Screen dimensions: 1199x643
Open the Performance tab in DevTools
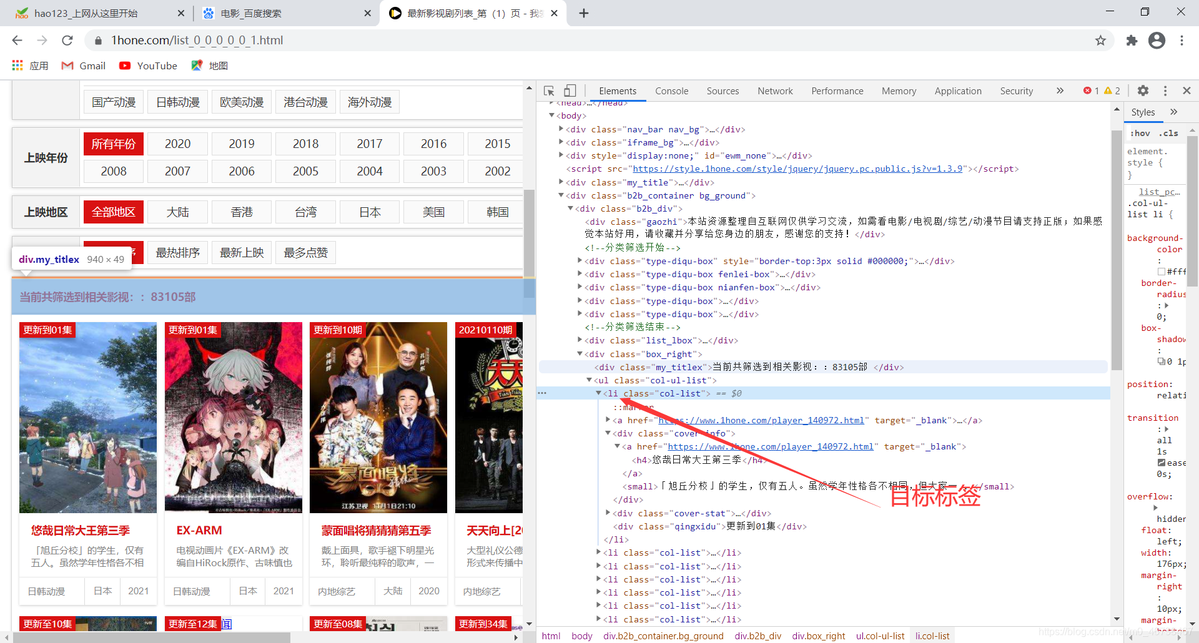click(837, 91)
